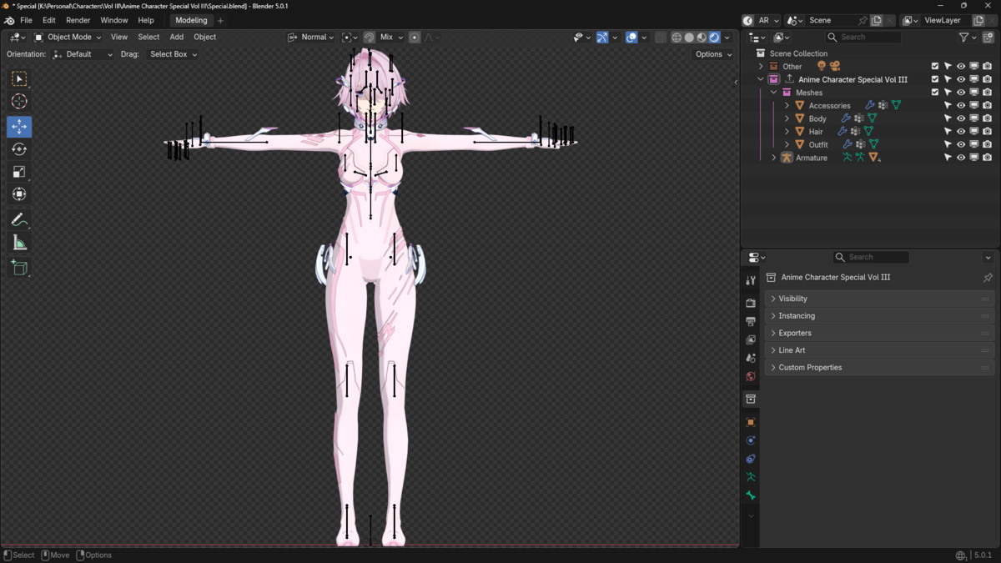The image size is (1001, 563).
Task: Click the outliner Search field
Action: [869, 38]
